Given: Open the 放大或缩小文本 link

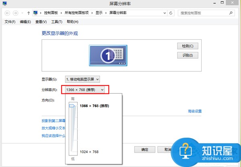Looking at the screenshot, I should (x=53, y=128).
